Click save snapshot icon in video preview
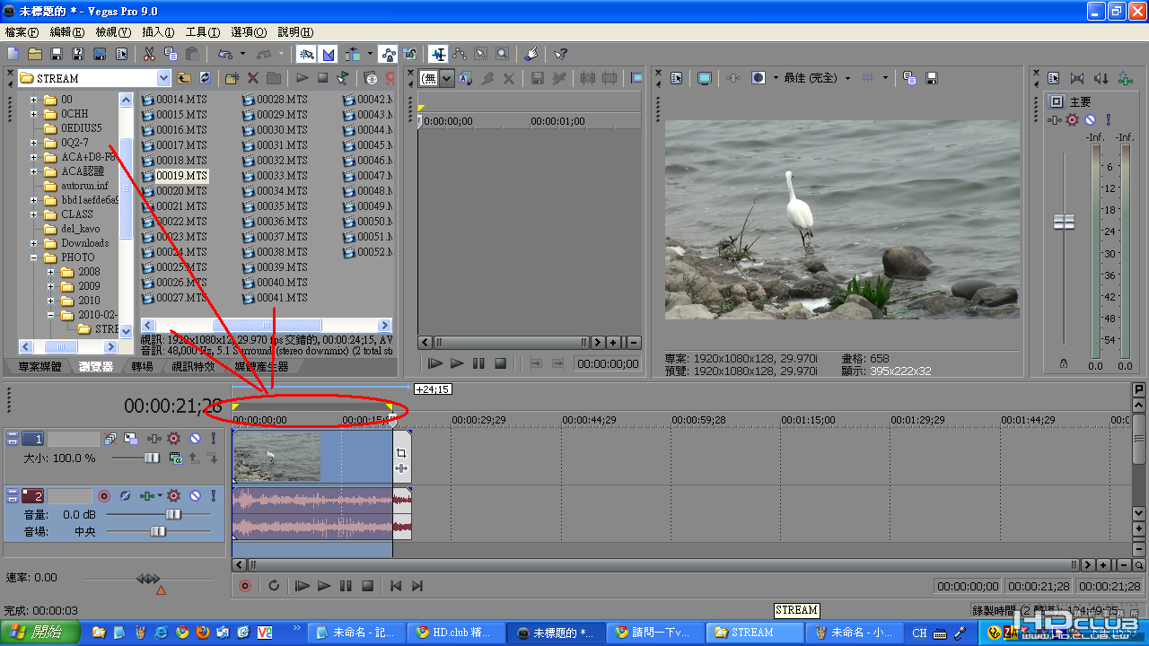Image resolution: width=1149 pixels, height=646 pixels. 932,78
